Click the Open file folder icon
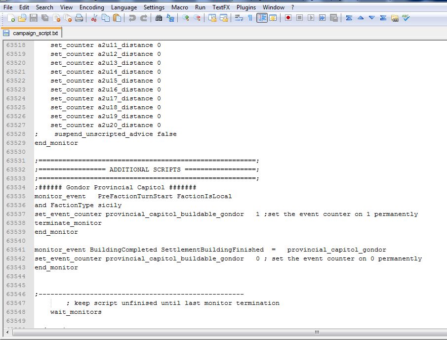 tap(22, 18)
